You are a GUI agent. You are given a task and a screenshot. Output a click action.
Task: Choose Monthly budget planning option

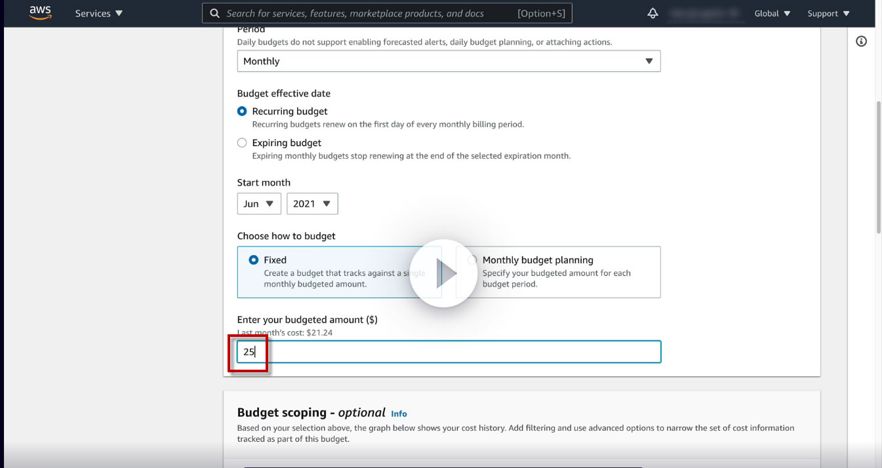coord(558,272)
